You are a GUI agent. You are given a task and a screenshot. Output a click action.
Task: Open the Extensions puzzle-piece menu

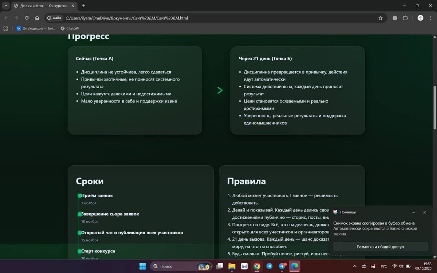(x=405, y=18)
